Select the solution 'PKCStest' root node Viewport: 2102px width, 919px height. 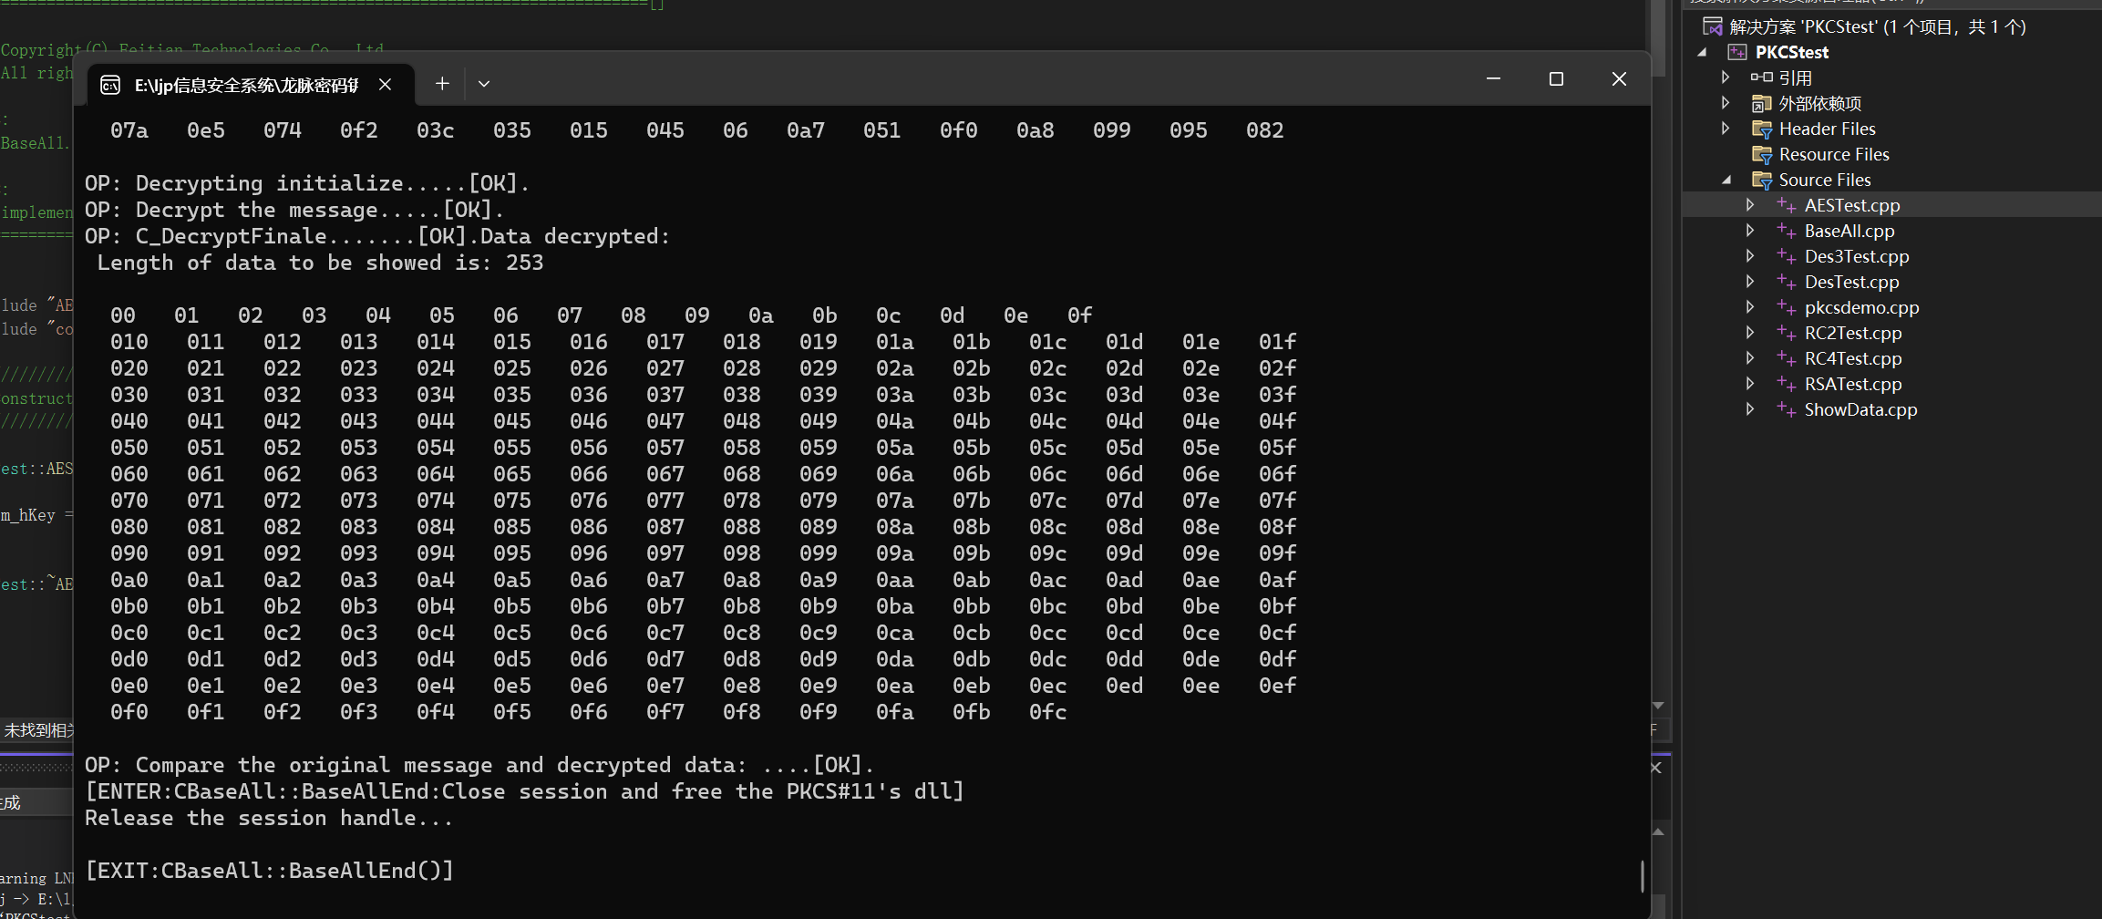[x=1878, y=26]
